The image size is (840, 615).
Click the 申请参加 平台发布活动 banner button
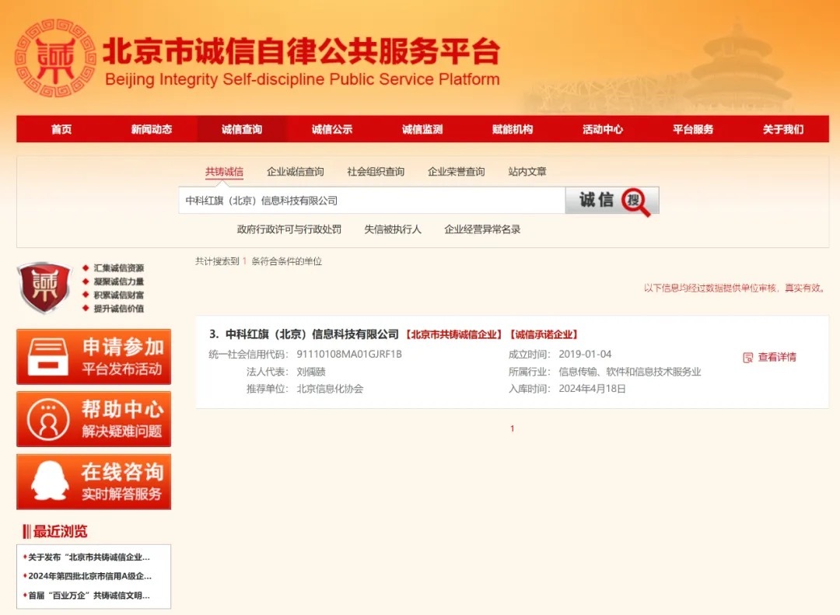pos(94,357)
